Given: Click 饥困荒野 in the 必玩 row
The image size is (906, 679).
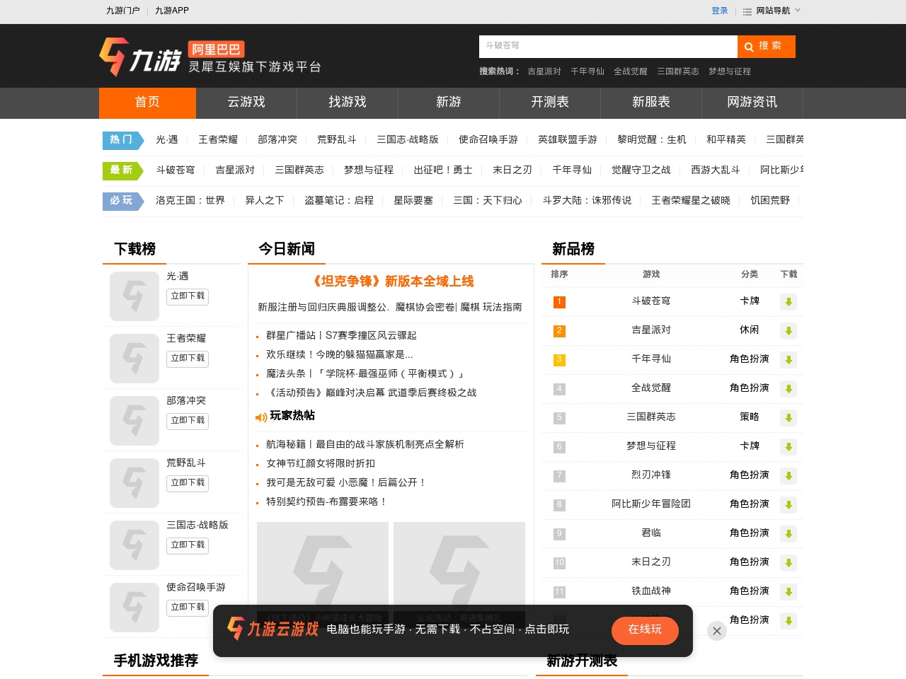Looking at the screenshot, I should [770, 201].
